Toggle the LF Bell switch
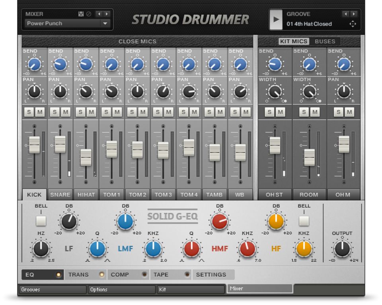The width and height of the screenshot is (382, 305). click(x=41, y=220)
